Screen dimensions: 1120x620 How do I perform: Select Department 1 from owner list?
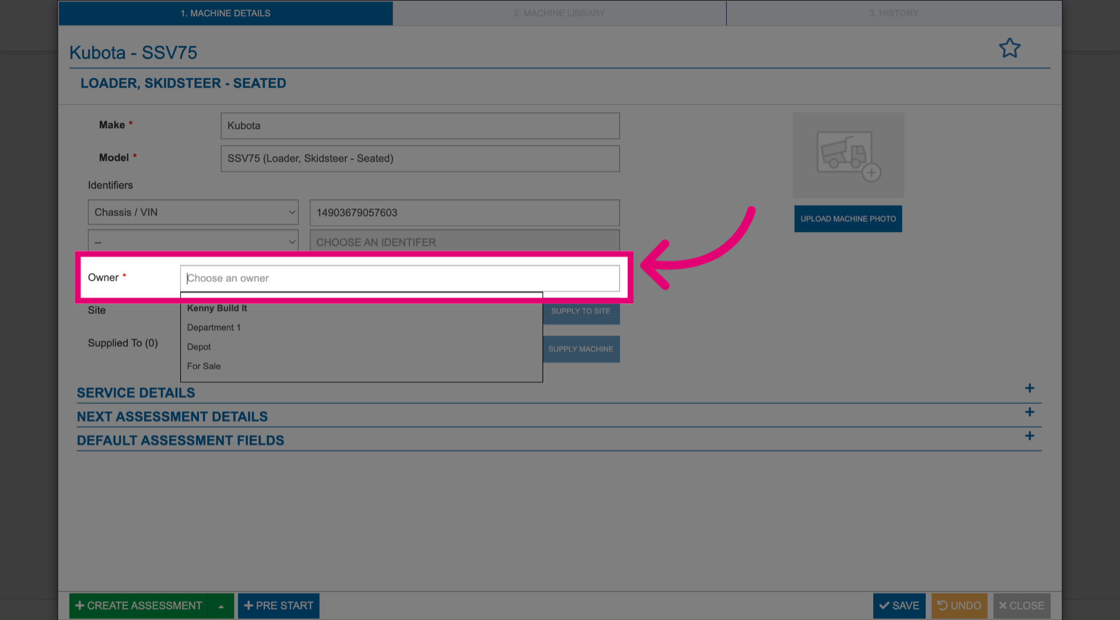[361, 327]
